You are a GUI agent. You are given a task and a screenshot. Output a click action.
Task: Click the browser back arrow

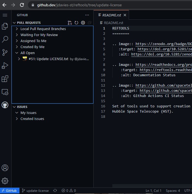point(4,5)
